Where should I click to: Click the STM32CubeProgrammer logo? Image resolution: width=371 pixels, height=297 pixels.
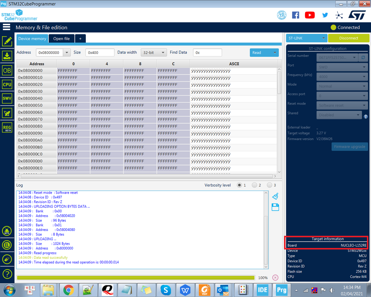pyautogui.click(x=19, y=15)
